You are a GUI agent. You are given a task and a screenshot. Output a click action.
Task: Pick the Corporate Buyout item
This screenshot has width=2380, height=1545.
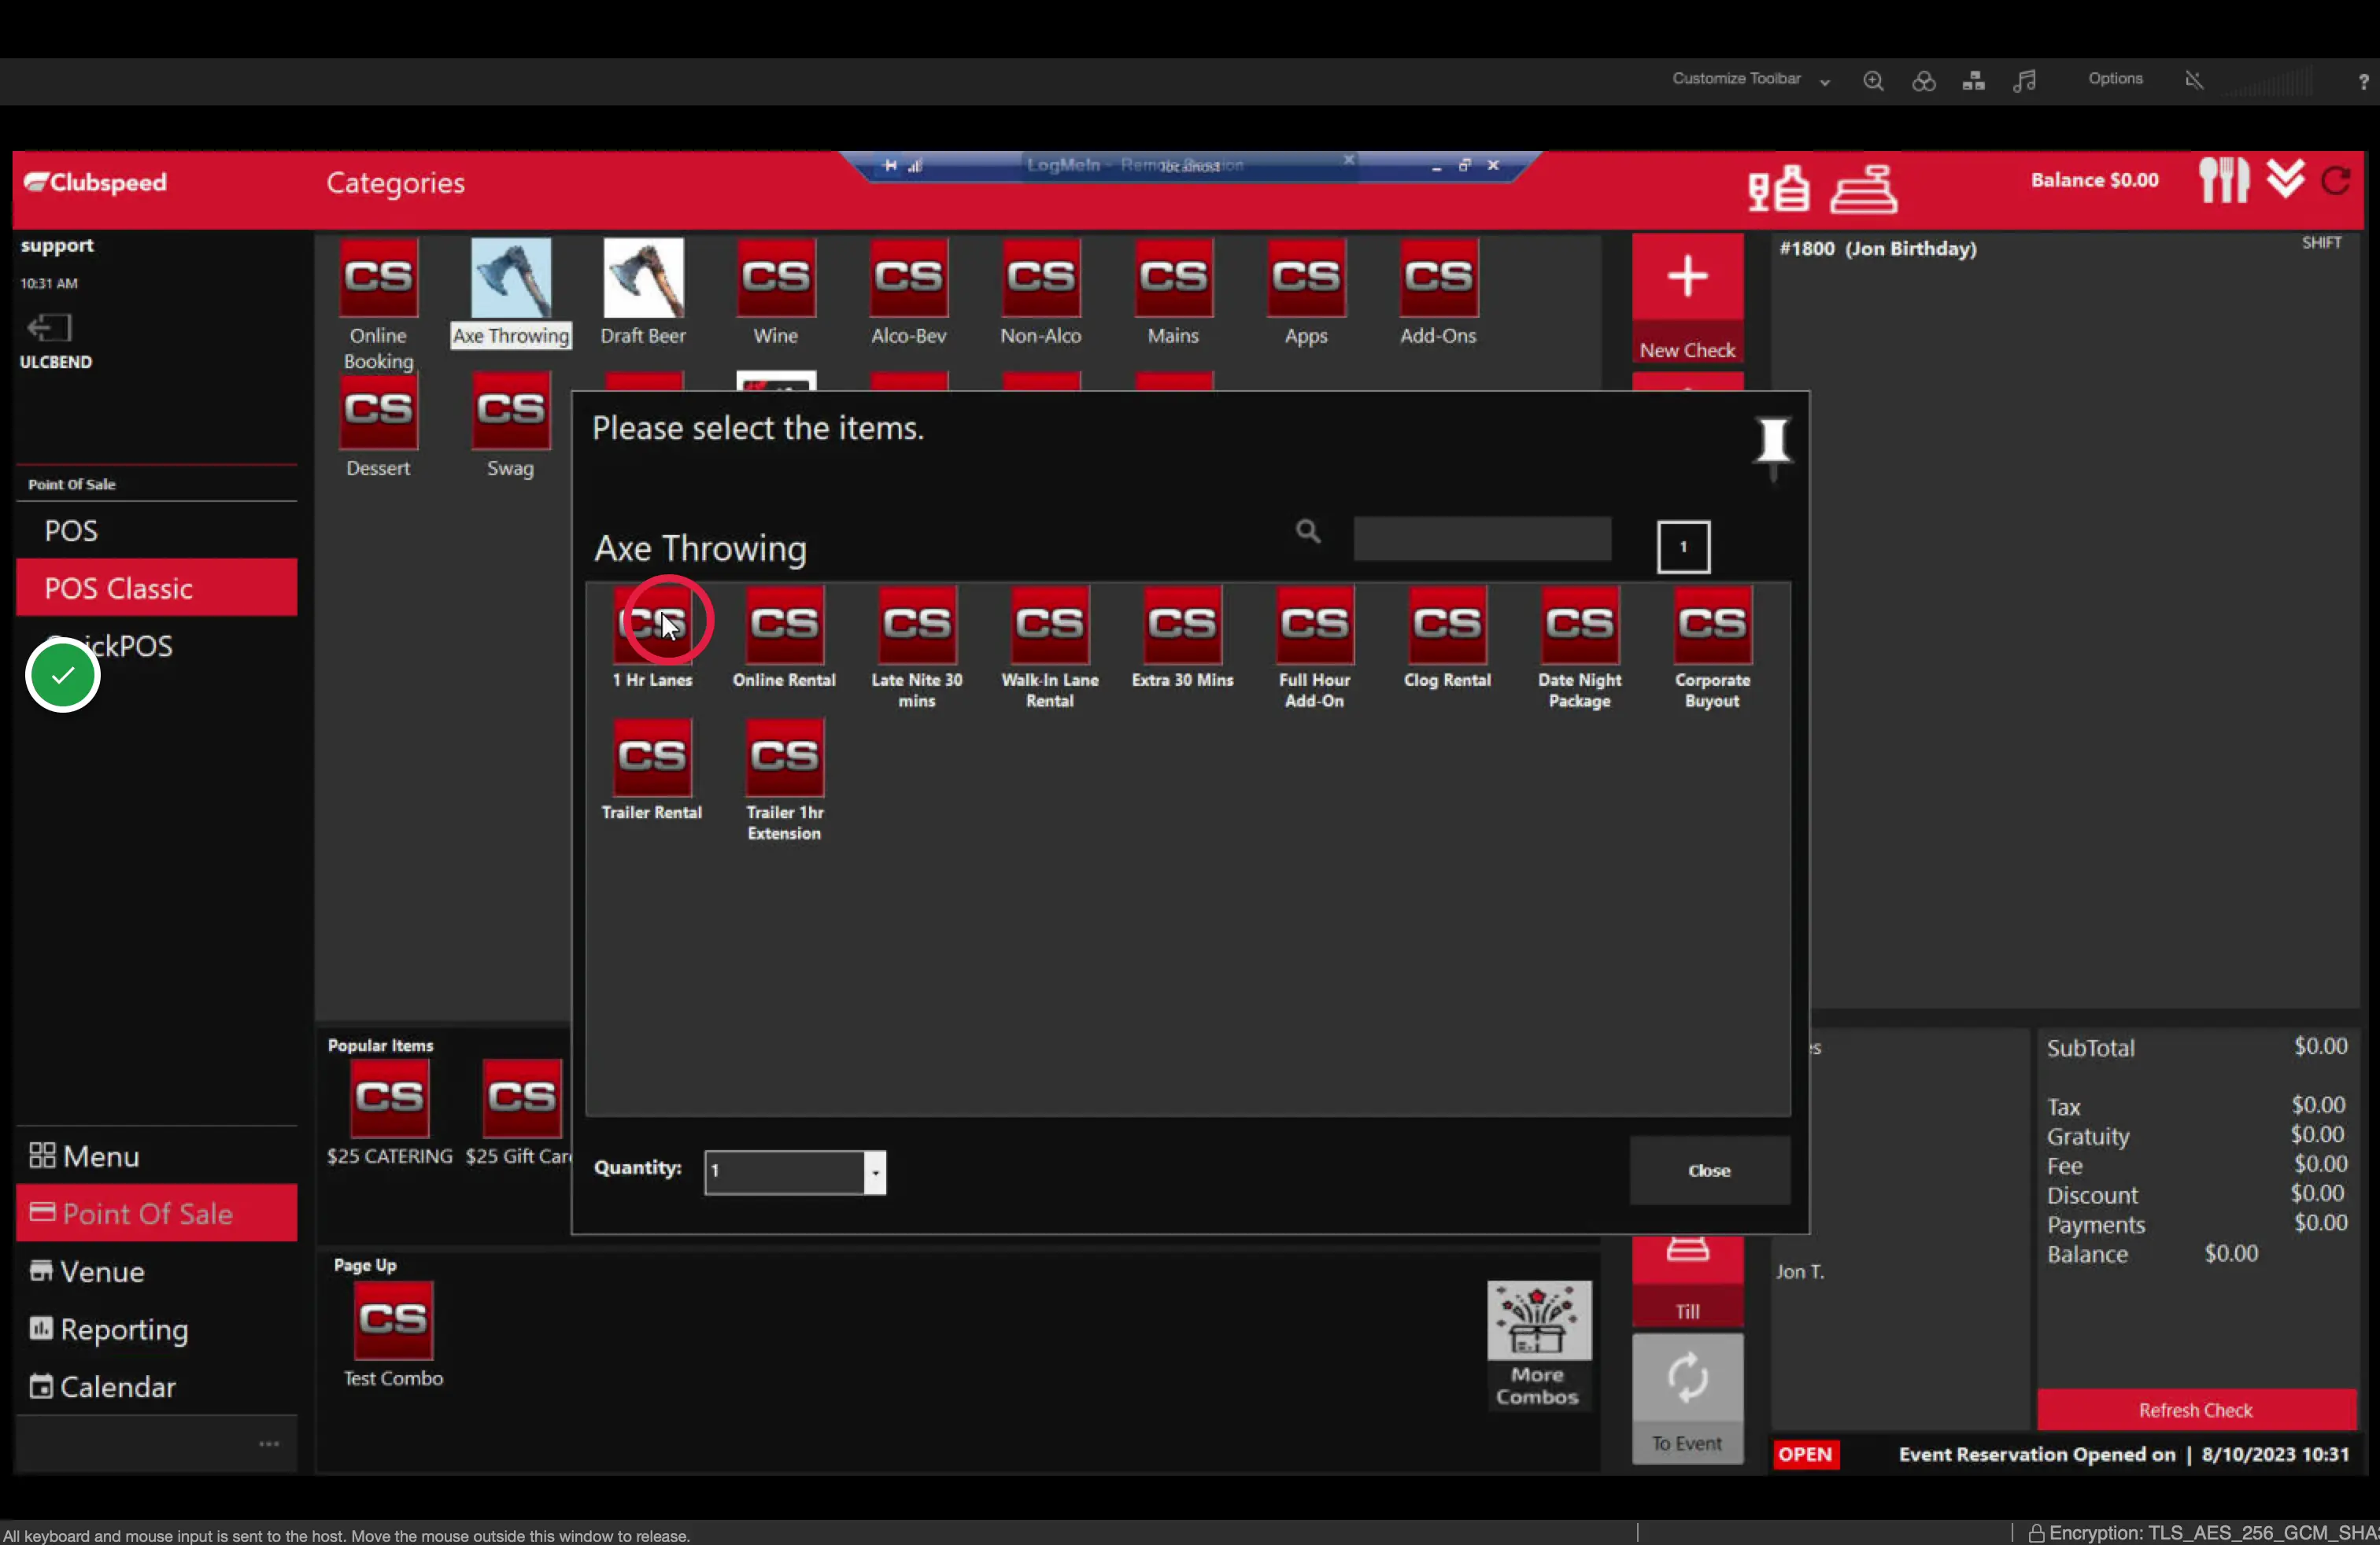pos(1712,648)
